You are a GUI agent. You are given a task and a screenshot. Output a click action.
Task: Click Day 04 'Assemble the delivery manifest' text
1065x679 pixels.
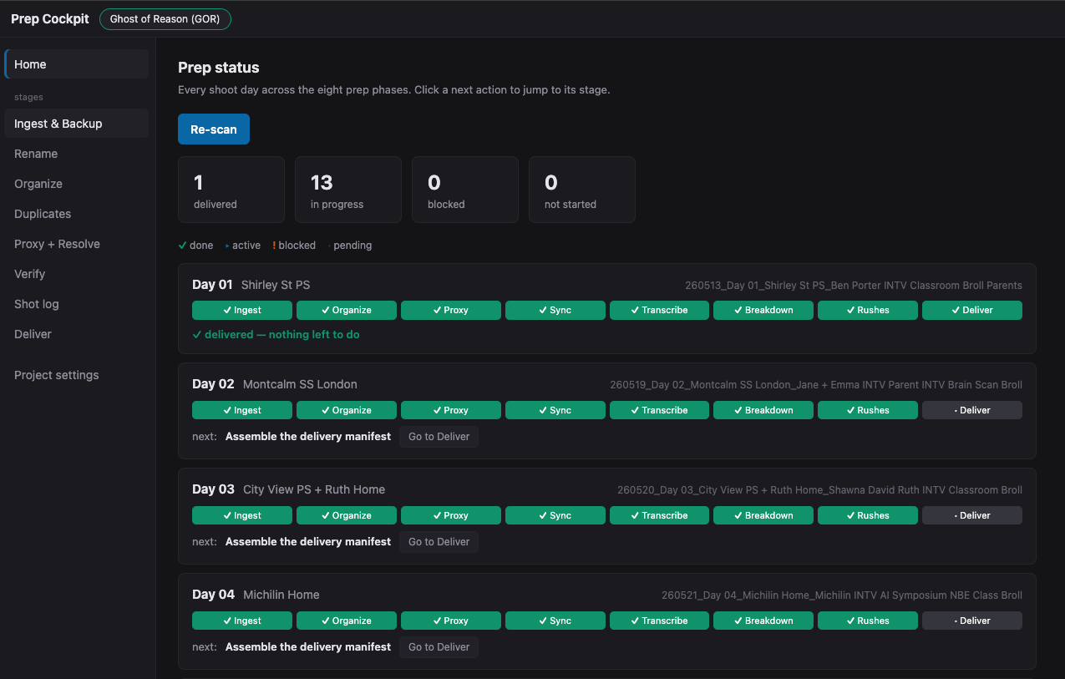(308, 647)
